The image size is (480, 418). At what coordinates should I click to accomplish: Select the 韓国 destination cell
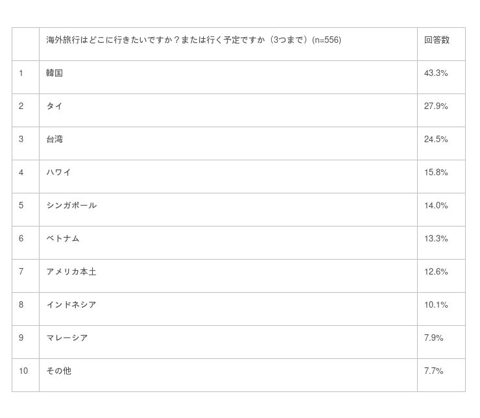coord(54,73)
